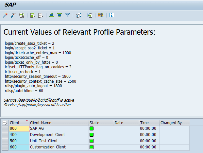Select the row marker for client 400

click(x=5, y=135)
